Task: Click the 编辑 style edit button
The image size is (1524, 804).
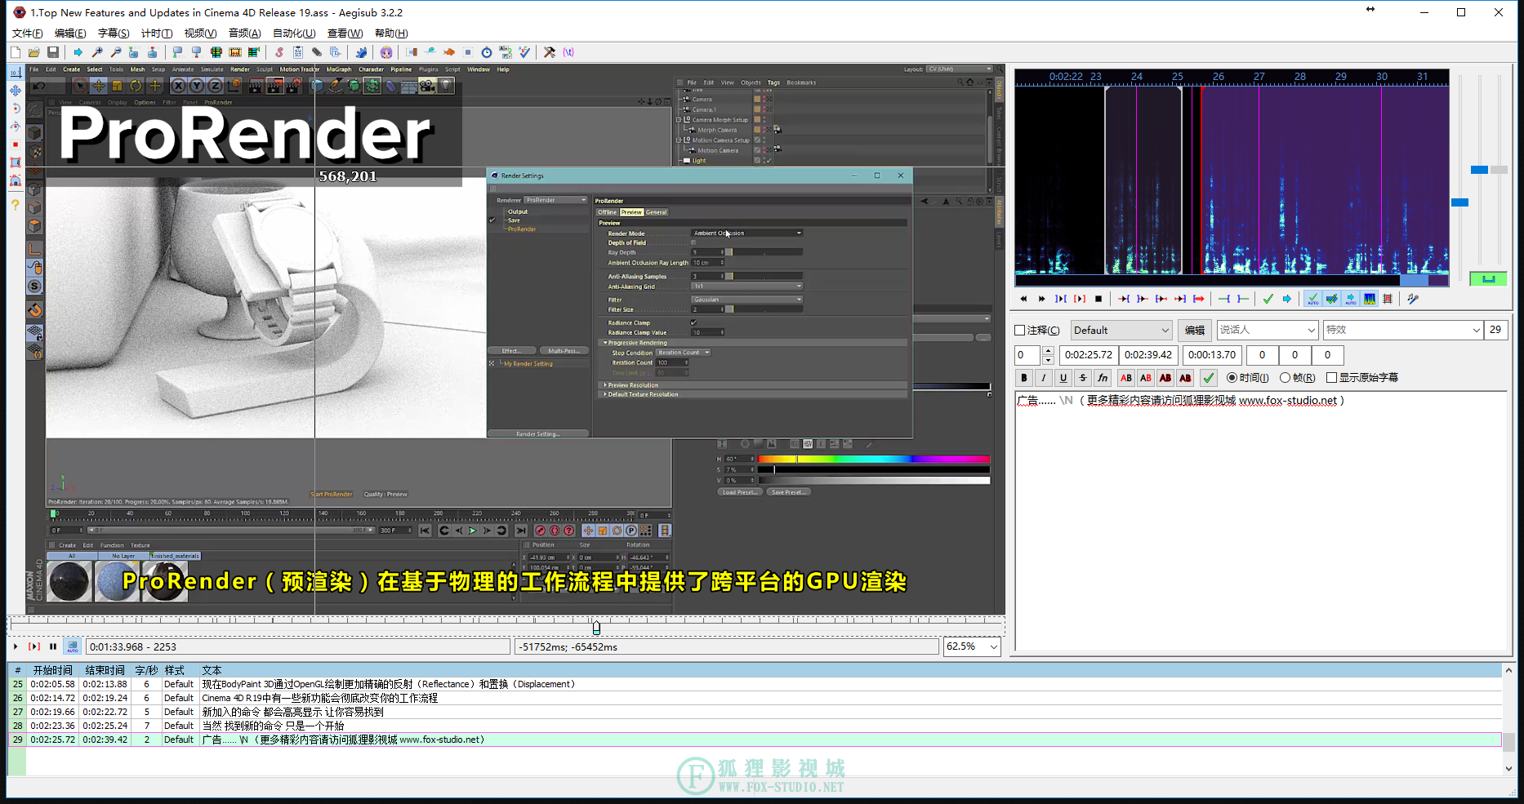Action: [x=1195, y=331]
